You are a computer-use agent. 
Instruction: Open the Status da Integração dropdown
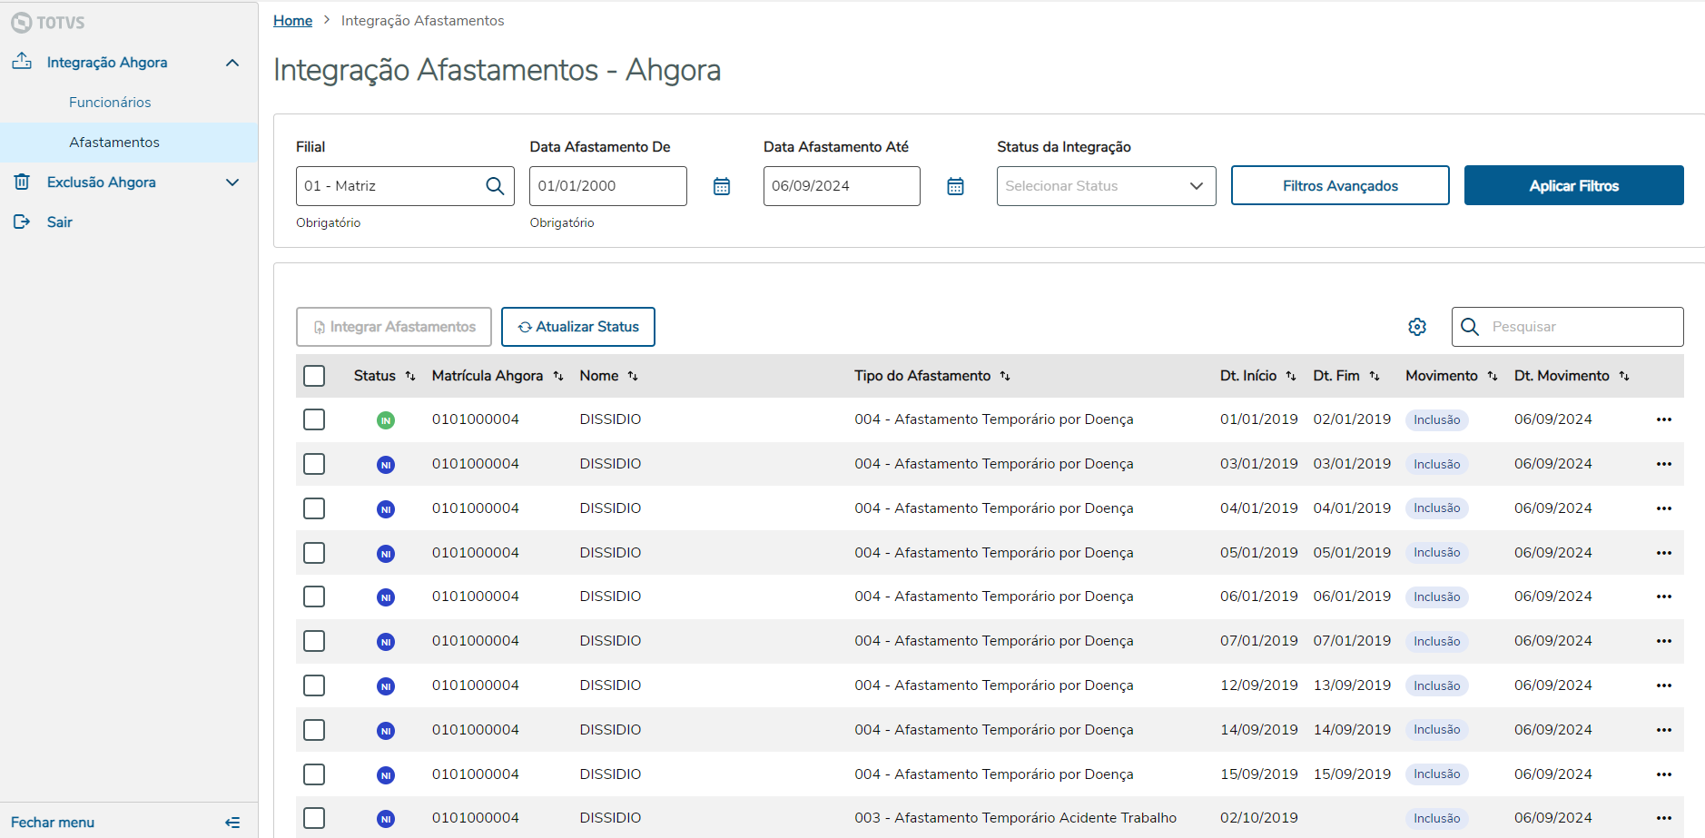point(1106,186)
